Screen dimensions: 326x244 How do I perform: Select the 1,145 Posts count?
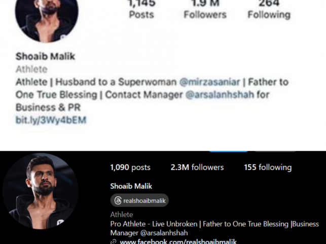[141, 9]
